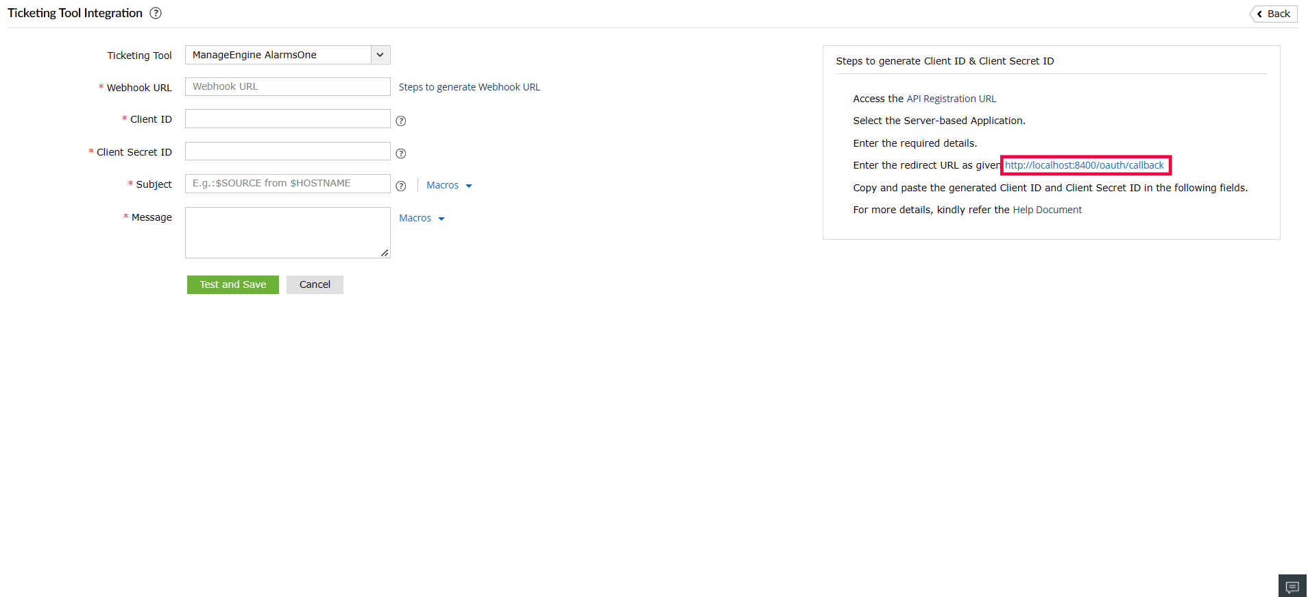Click the help icon next to Client ID field
Viewport: 1308px width, 597px height.
pyautogui.click(x=401, y=121)
